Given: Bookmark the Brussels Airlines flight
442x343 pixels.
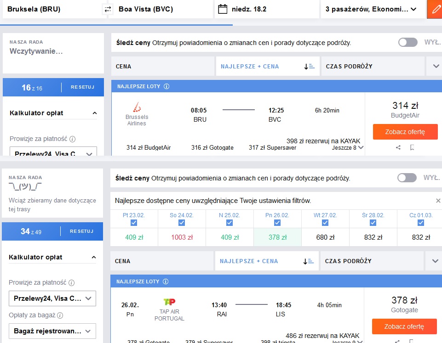Looking at the screenshot, I should click(412, 147).
